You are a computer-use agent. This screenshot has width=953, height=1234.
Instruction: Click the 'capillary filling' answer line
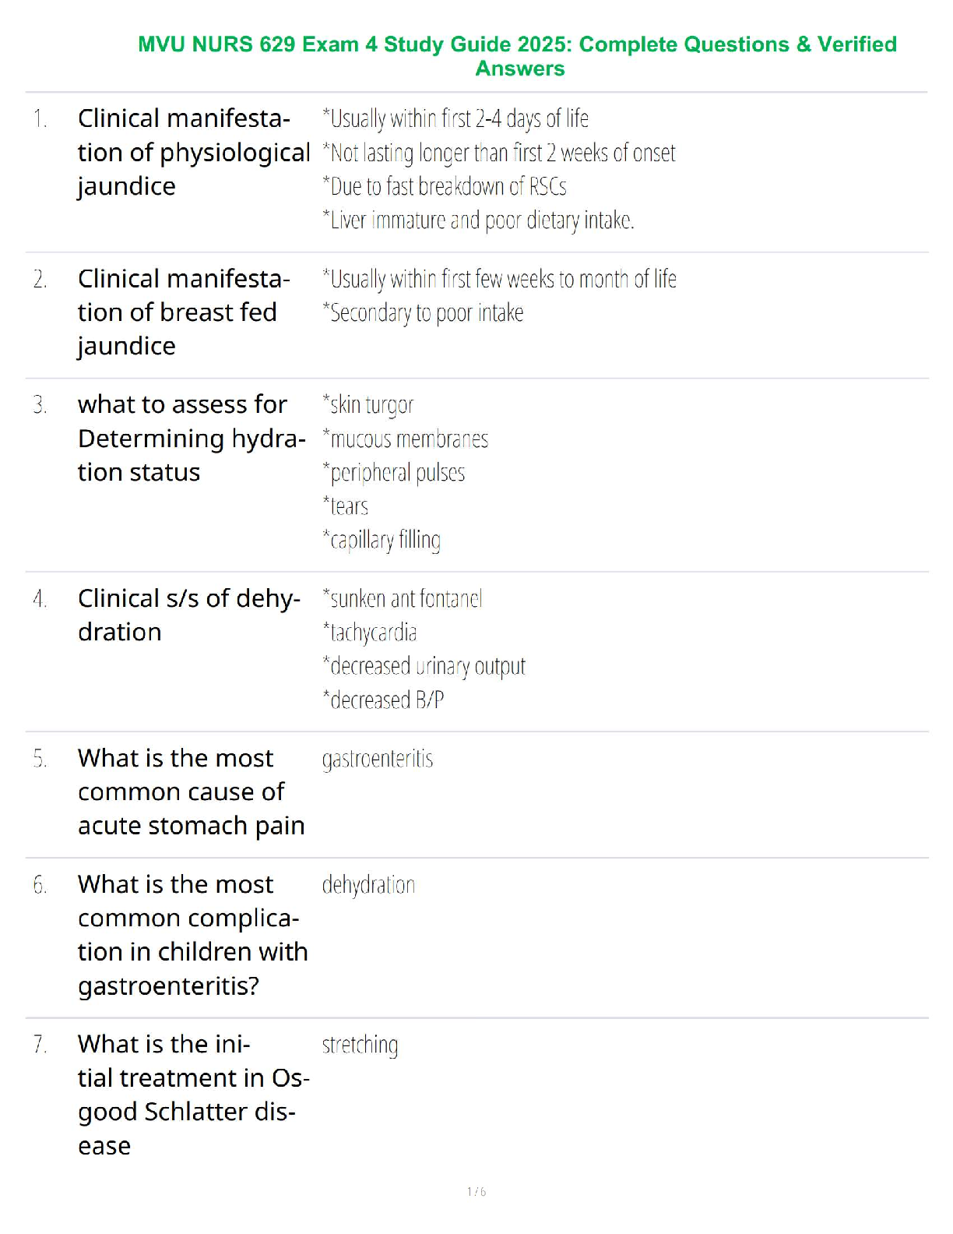(382, 540)
